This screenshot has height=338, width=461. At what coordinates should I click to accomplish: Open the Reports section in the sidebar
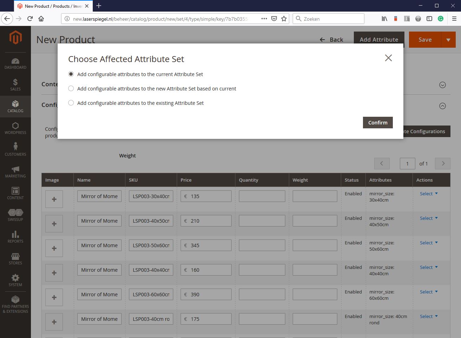[15, 237]
